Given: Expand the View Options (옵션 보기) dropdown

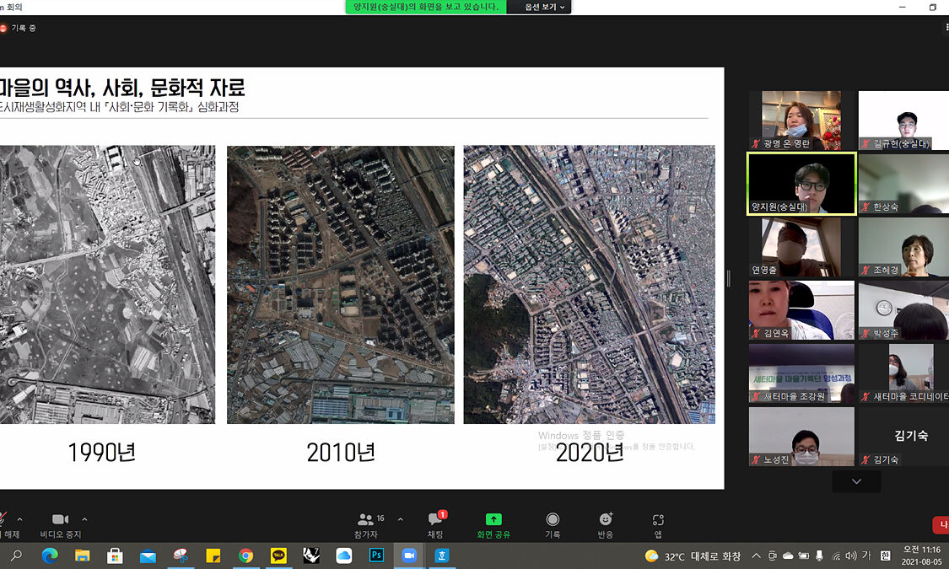Looking at the screenshot, I should click(x=547, y=7).
